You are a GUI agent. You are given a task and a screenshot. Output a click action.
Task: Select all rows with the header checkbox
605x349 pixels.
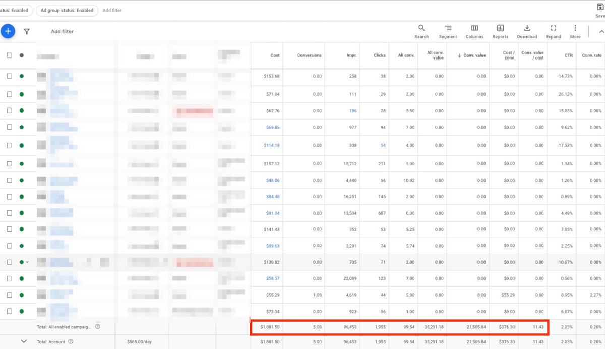click(9, 55)
